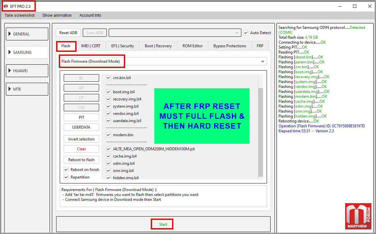
Task: Click the partition list scrollbar
Action: pos(261,132)
